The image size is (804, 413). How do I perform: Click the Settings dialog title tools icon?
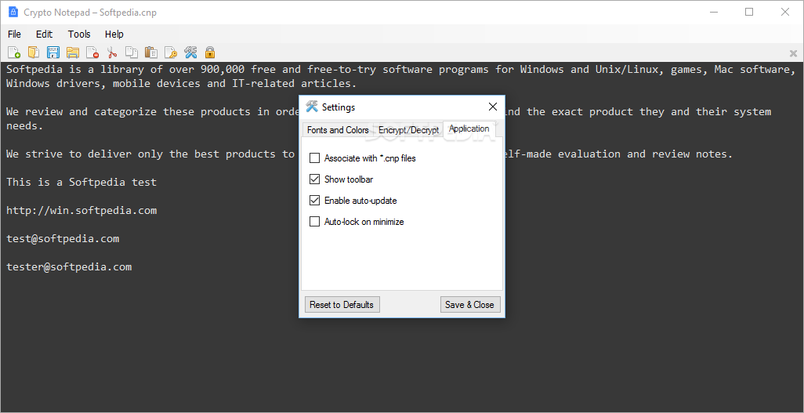click(312, 107)
